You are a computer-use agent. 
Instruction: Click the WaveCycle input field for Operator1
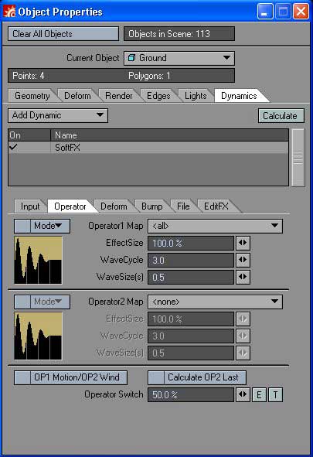pyautogui.click(x=191, y=260)
